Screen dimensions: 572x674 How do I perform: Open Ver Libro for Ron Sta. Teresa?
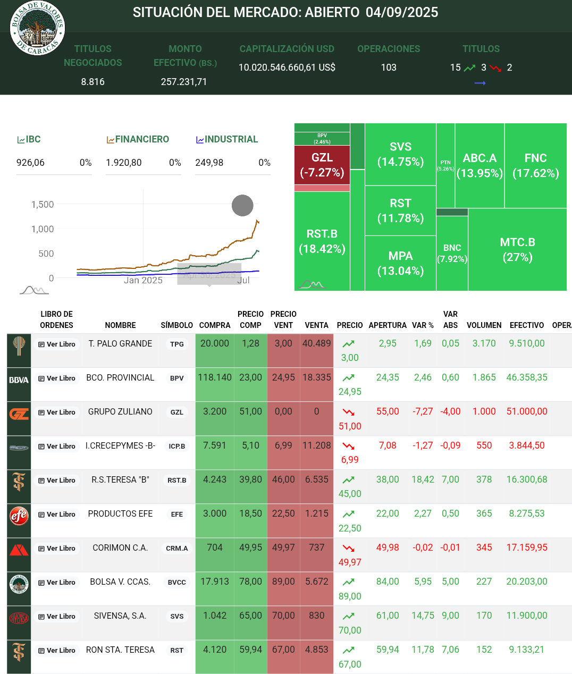[57, 651]
